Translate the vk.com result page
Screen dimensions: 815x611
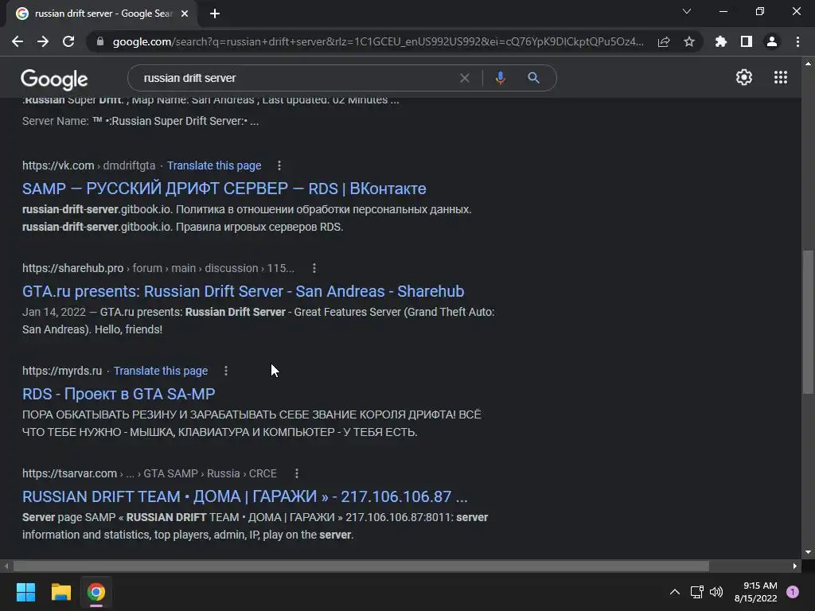[214, 165]
